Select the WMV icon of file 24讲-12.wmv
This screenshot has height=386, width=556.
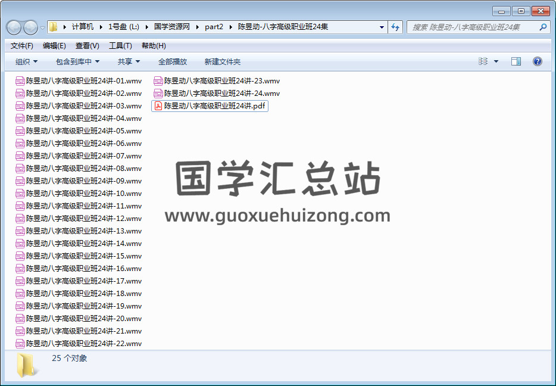20,218
